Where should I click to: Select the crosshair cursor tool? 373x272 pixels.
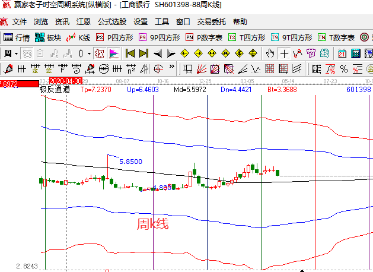(284, 53)
